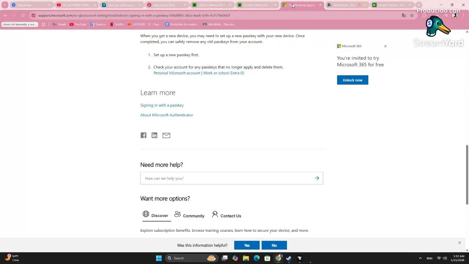Open the Windows Start menu
The width and height of the screenshot is (469, 264).
point(159,258)
